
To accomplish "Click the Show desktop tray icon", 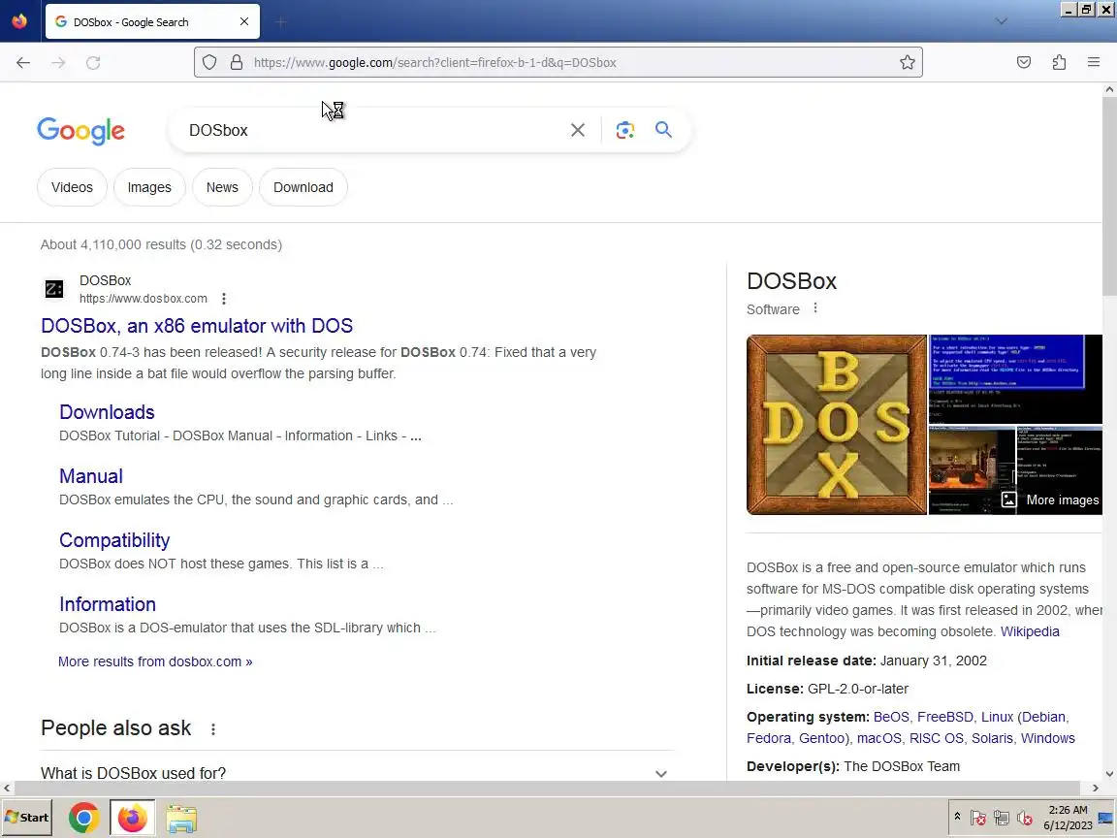I will tap(1106, 818).
